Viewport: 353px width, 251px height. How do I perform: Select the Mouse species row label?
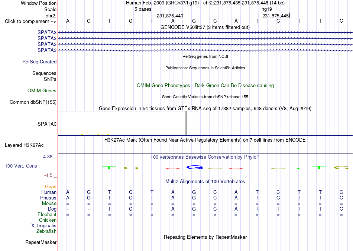tap(49, 204)
